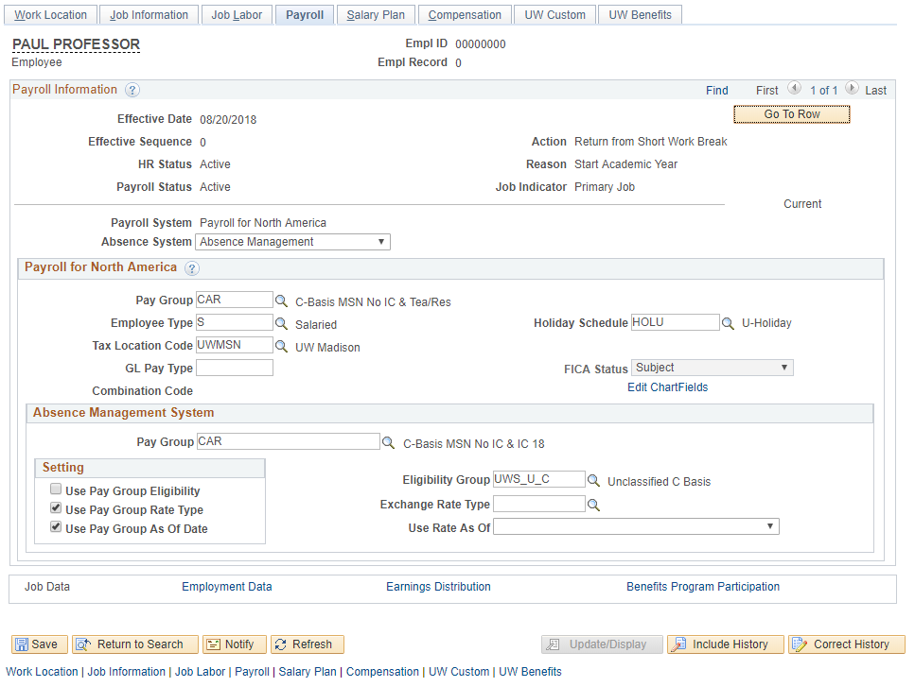Click the Find link
This screenshot has width=915, height=687.
point(716,91)
